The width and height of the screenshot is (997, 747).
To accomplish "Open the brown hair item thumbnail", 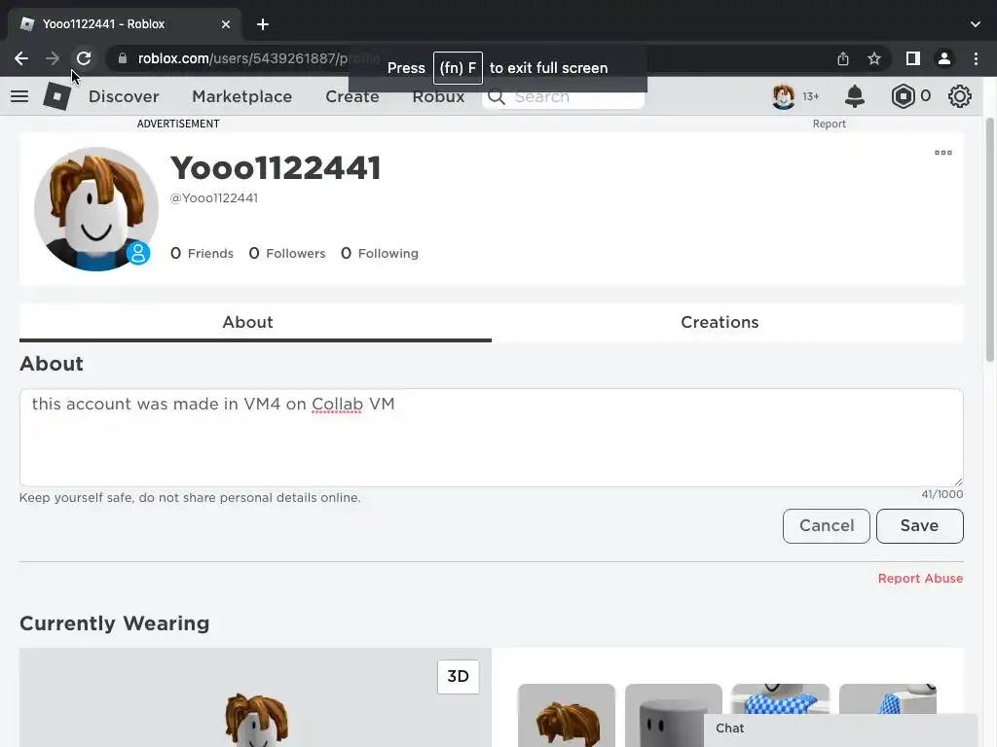I will click(x=566, y=715).
